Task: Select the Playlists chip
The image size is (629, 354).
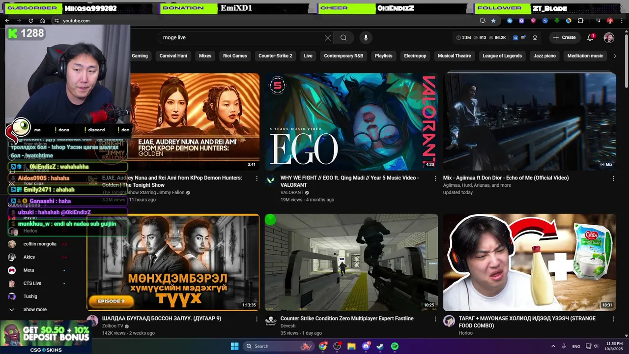Action: pos(383,56)
